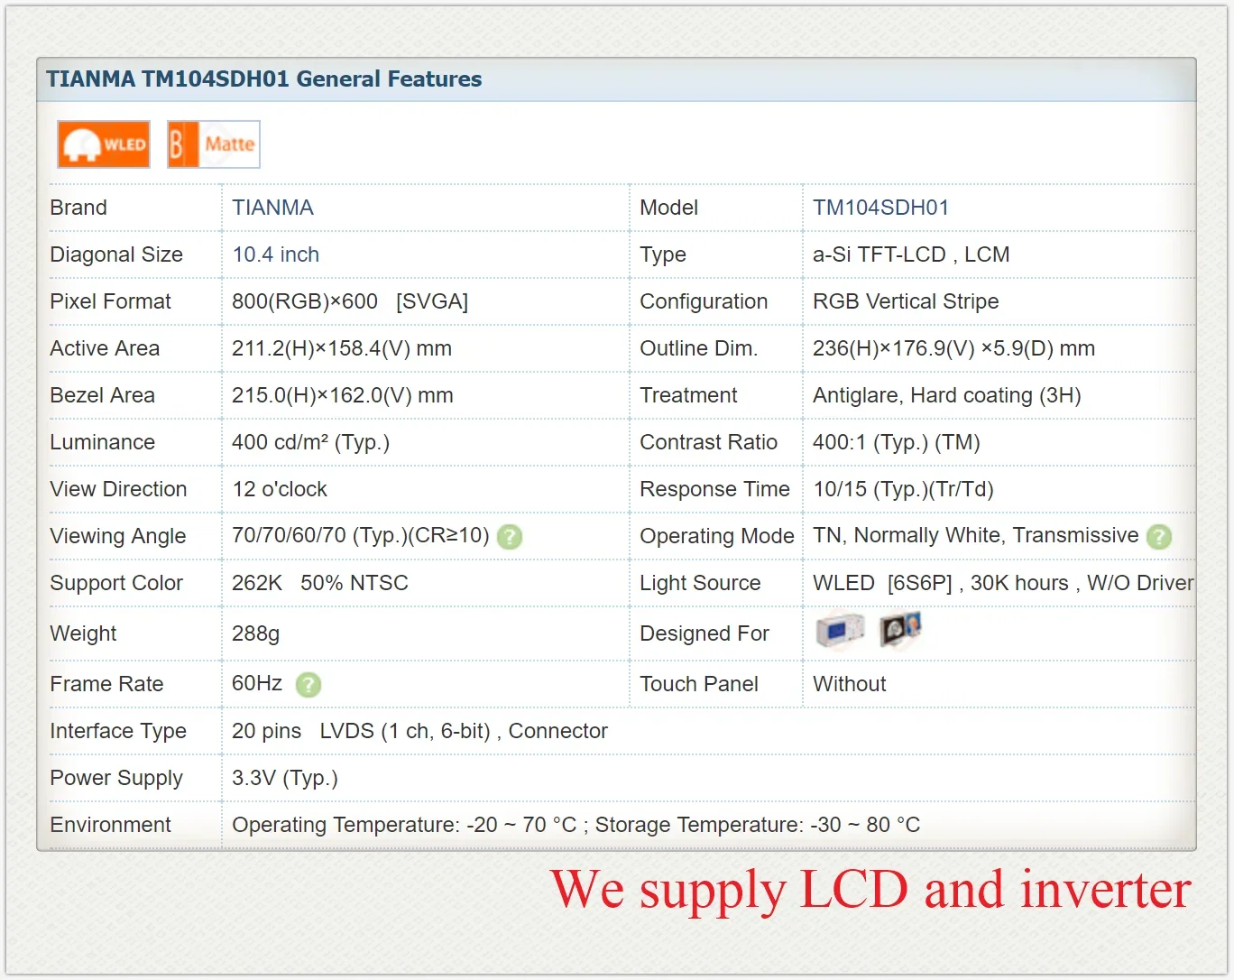Viewport: 1234px width, 980px height.
Task: Select the Pixel Format row label
Action: (110, 301)
